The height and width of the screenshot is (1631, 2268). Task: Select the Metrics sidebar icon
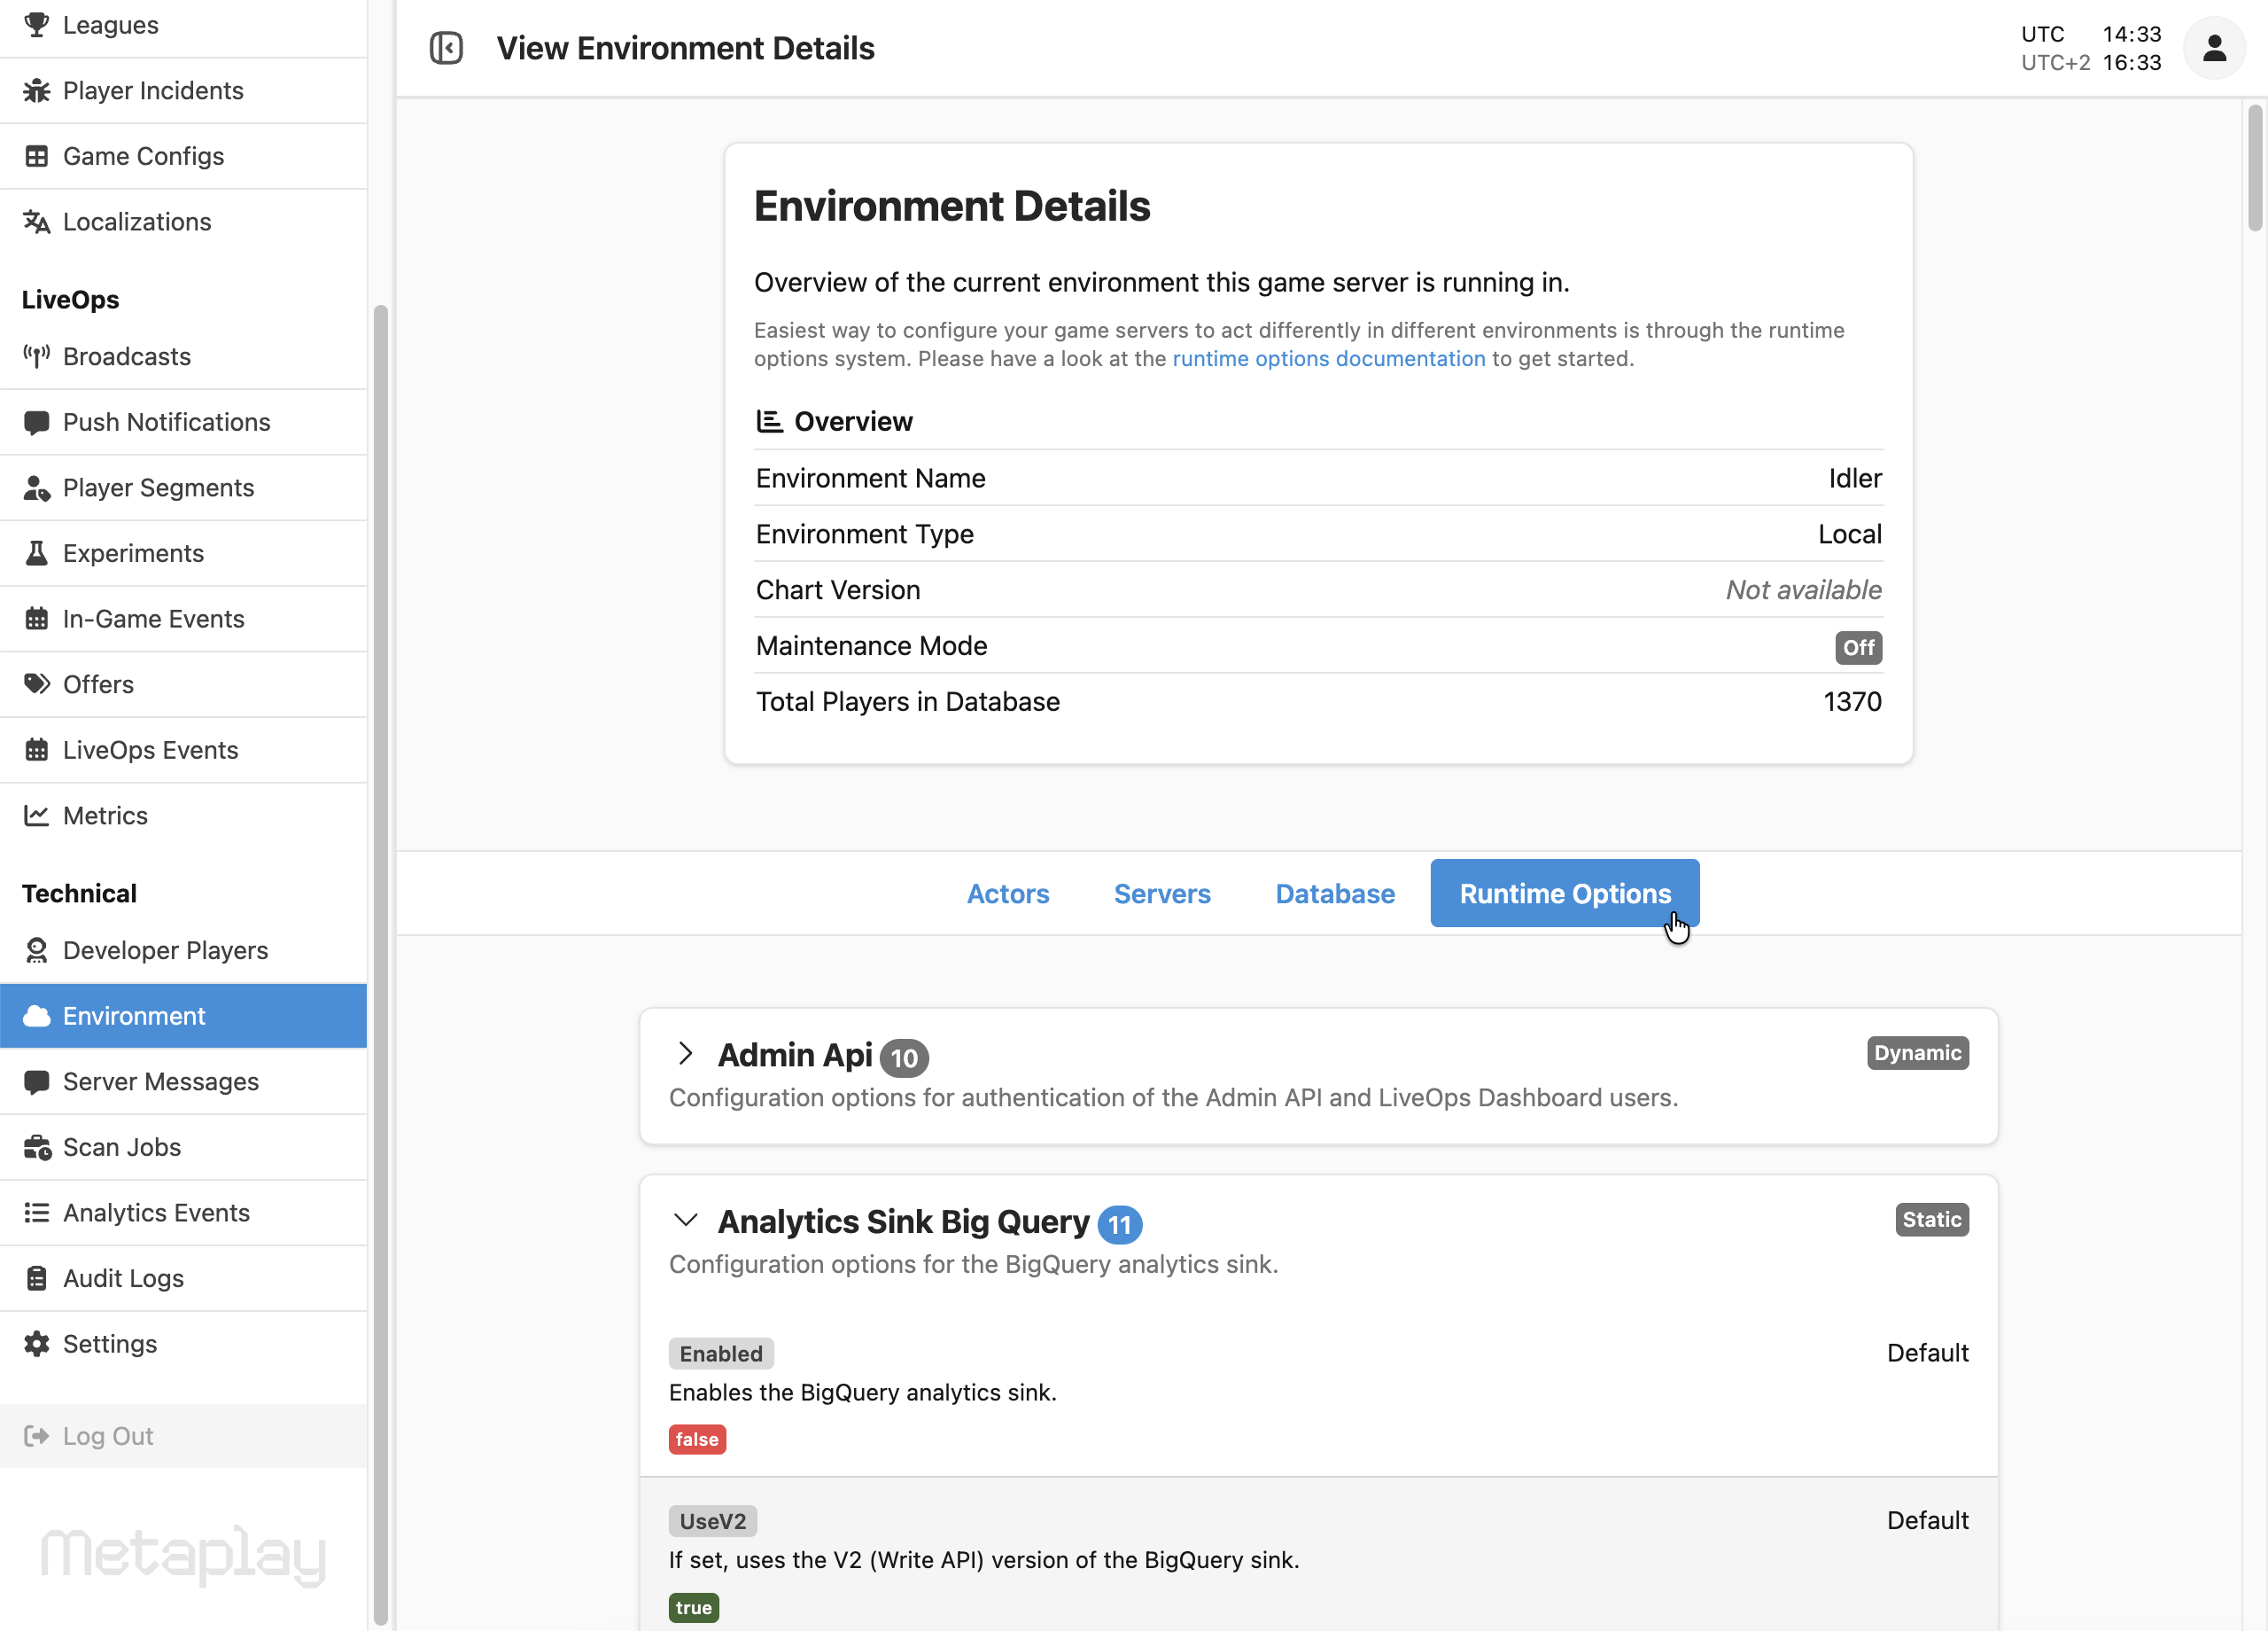(x=37, y=815)
